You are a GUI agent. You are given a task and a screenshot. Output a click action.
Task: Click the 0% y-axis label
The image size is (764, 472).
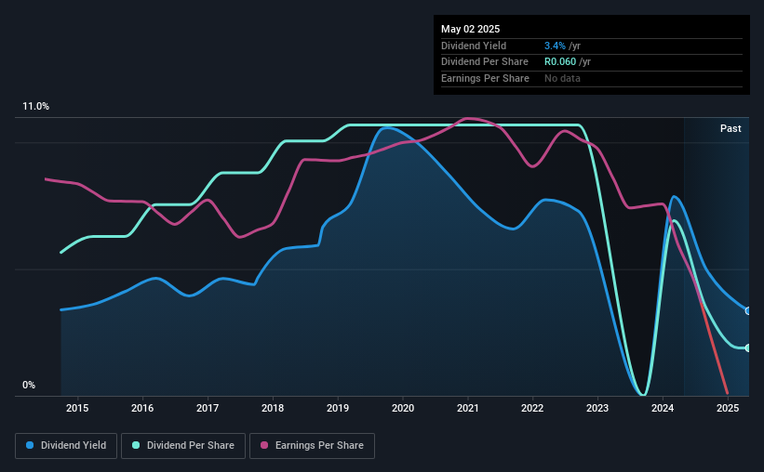pos(29,385)
